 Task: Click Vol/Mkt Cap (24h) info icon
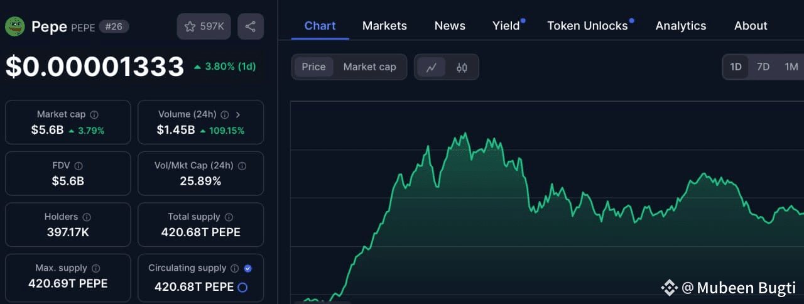point(242,166)
